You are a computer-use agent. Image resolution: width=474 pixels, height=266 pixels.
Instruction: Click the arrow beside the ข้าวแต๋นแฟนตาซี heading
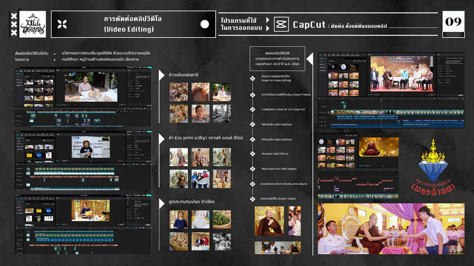161,75
